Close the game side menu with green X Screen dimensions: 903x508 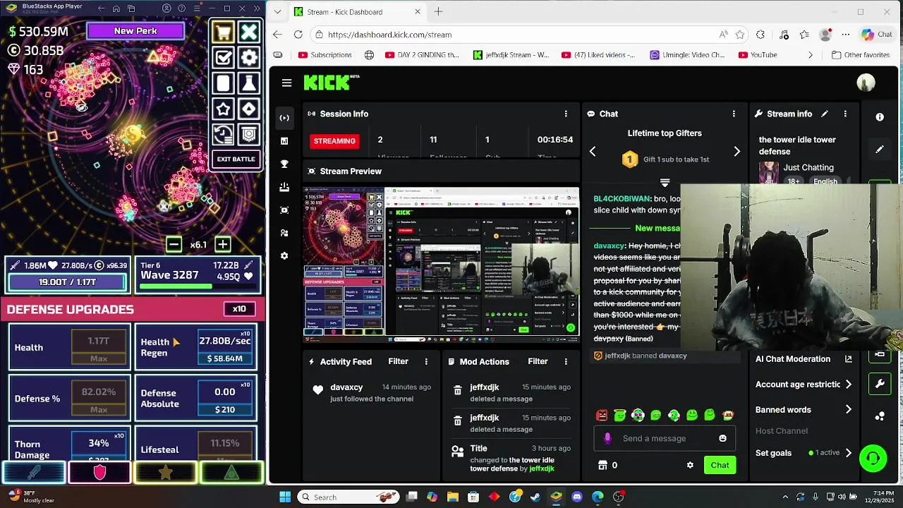tap(248, 32)
